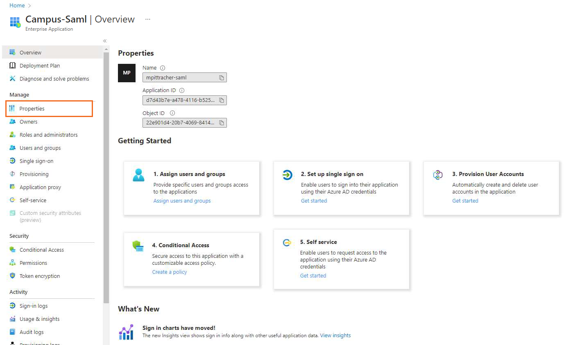Click the Deployment Plan book icon
This screenshot has height=345, width=577.
(x=12, y=65)
